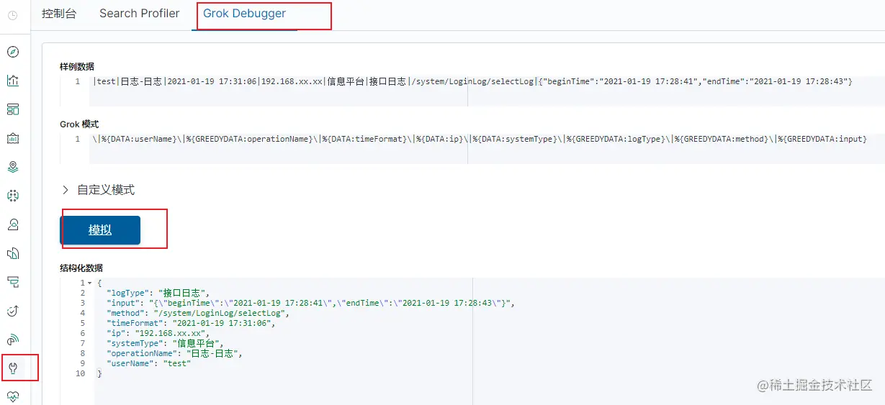The image size is (885, 405).
Task: Collapse the JSON fold arrow on line 1
Action: coord(90,283)
